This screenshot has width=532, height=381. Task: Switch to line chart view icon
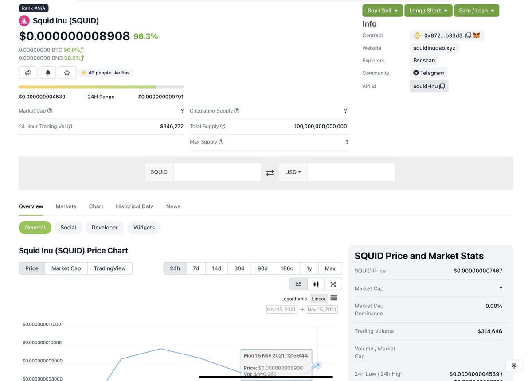[x=298, y=284]
